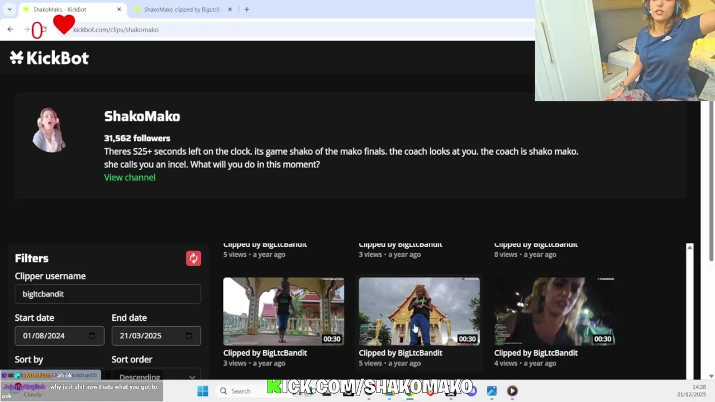Open the golden temple clip thumbnail with 5 views

[419, 311]
